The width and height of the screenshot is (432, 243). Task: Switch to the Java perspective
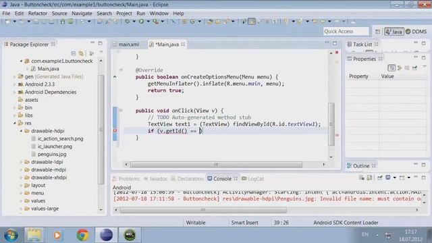[394, 32]
